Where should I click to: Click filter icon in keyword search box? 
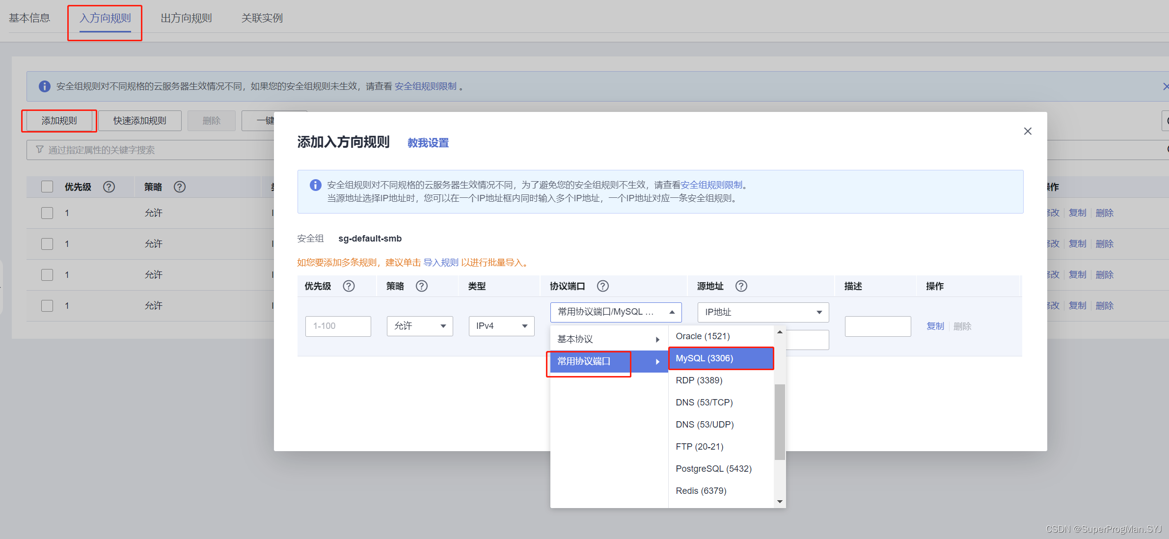tap(40, 150)
